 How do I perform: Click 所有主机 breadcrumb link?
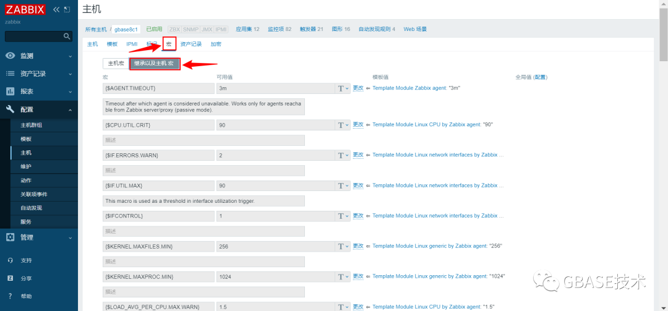96,30
